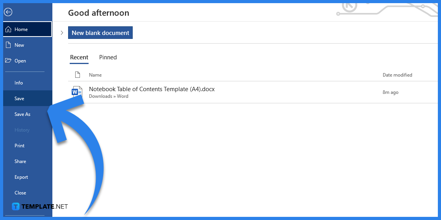
Task: Select Export from the sidebar
Action: [x=21, y=177]
